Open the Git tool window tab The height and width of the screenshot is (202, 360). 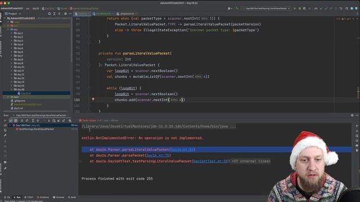(7, 197)
